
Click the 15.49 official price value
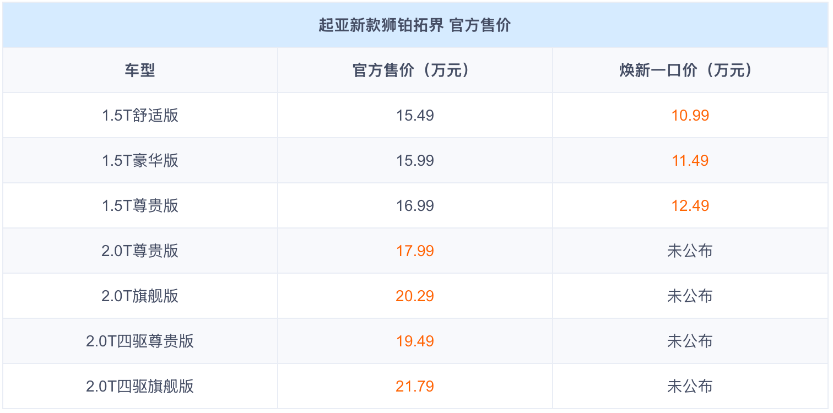pos(415,116)
